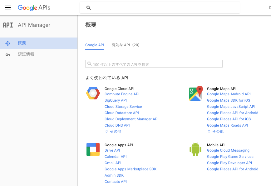This screenshot has height=186, width=271.
Task: Switch to the 有効な API (20) tab
Action: coord(126,45)
